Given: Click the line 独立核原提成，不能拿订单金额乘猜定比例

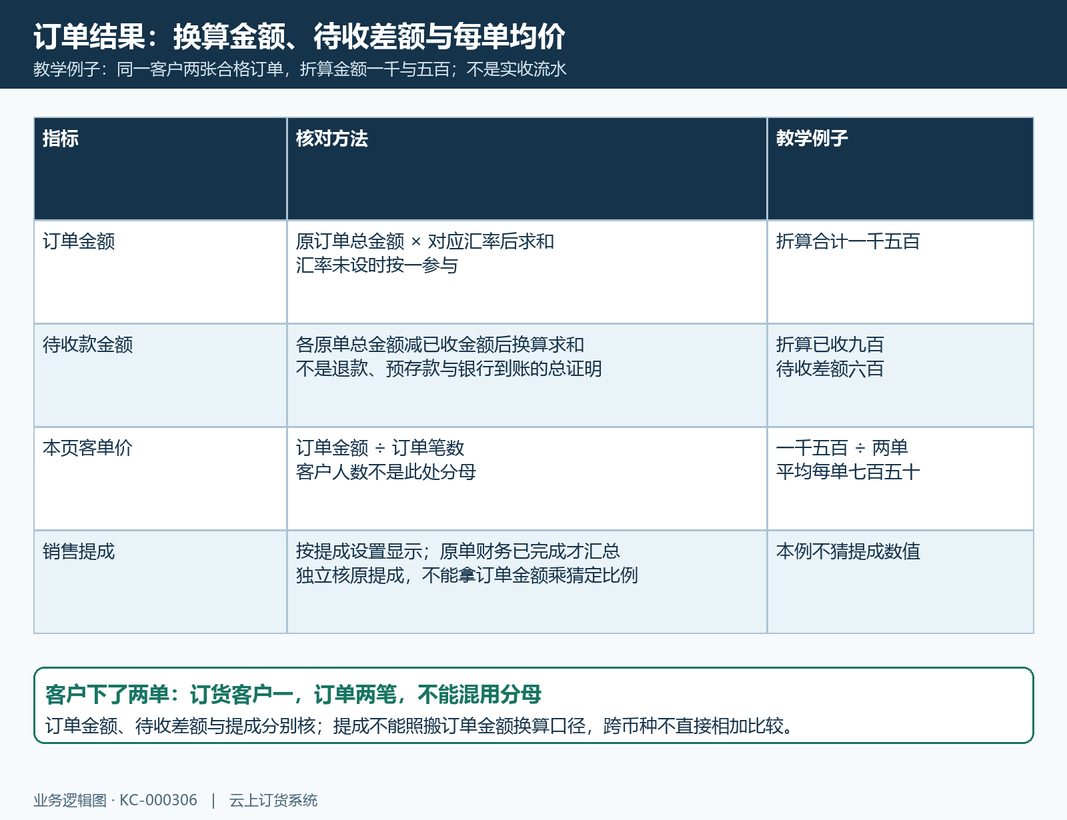Looking at the screenshot, I should click(x=467, y=575).
